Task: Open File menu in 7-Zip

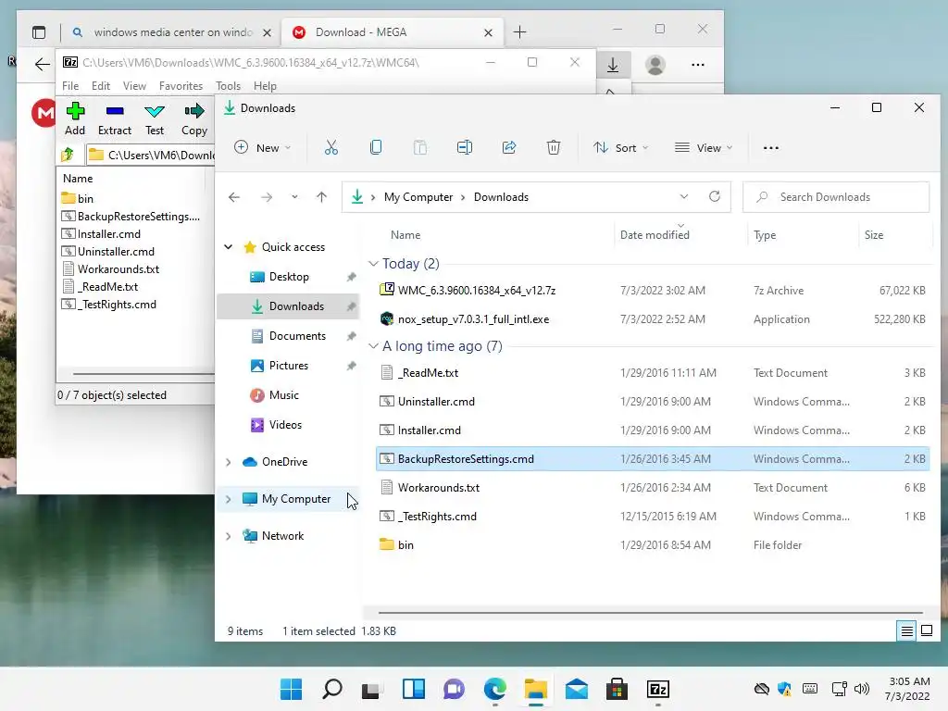Action: pos(70,86)
